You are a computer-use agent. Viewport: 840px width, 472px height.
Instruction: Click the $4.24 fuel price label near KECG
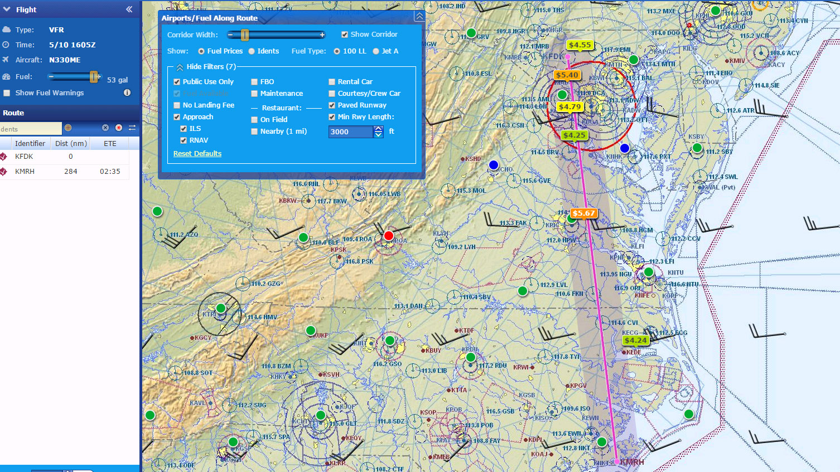click(x=635, y=340)
